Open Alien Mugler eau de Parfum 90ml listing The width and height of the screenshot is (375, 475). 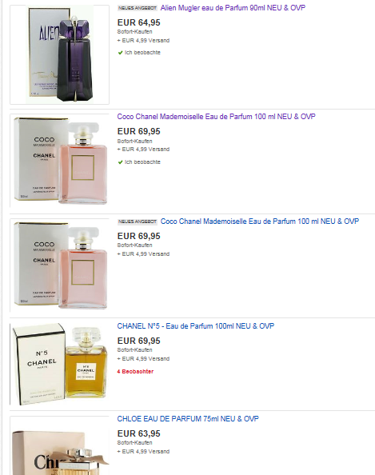pyautogui.click(x=233, y=8)
